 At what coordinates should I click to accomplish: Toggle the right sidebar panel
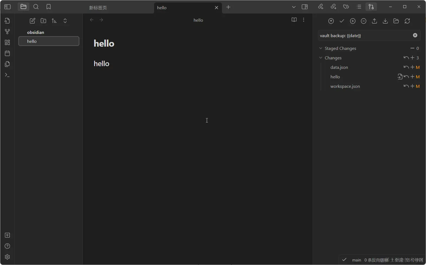[x=305, y=7]
